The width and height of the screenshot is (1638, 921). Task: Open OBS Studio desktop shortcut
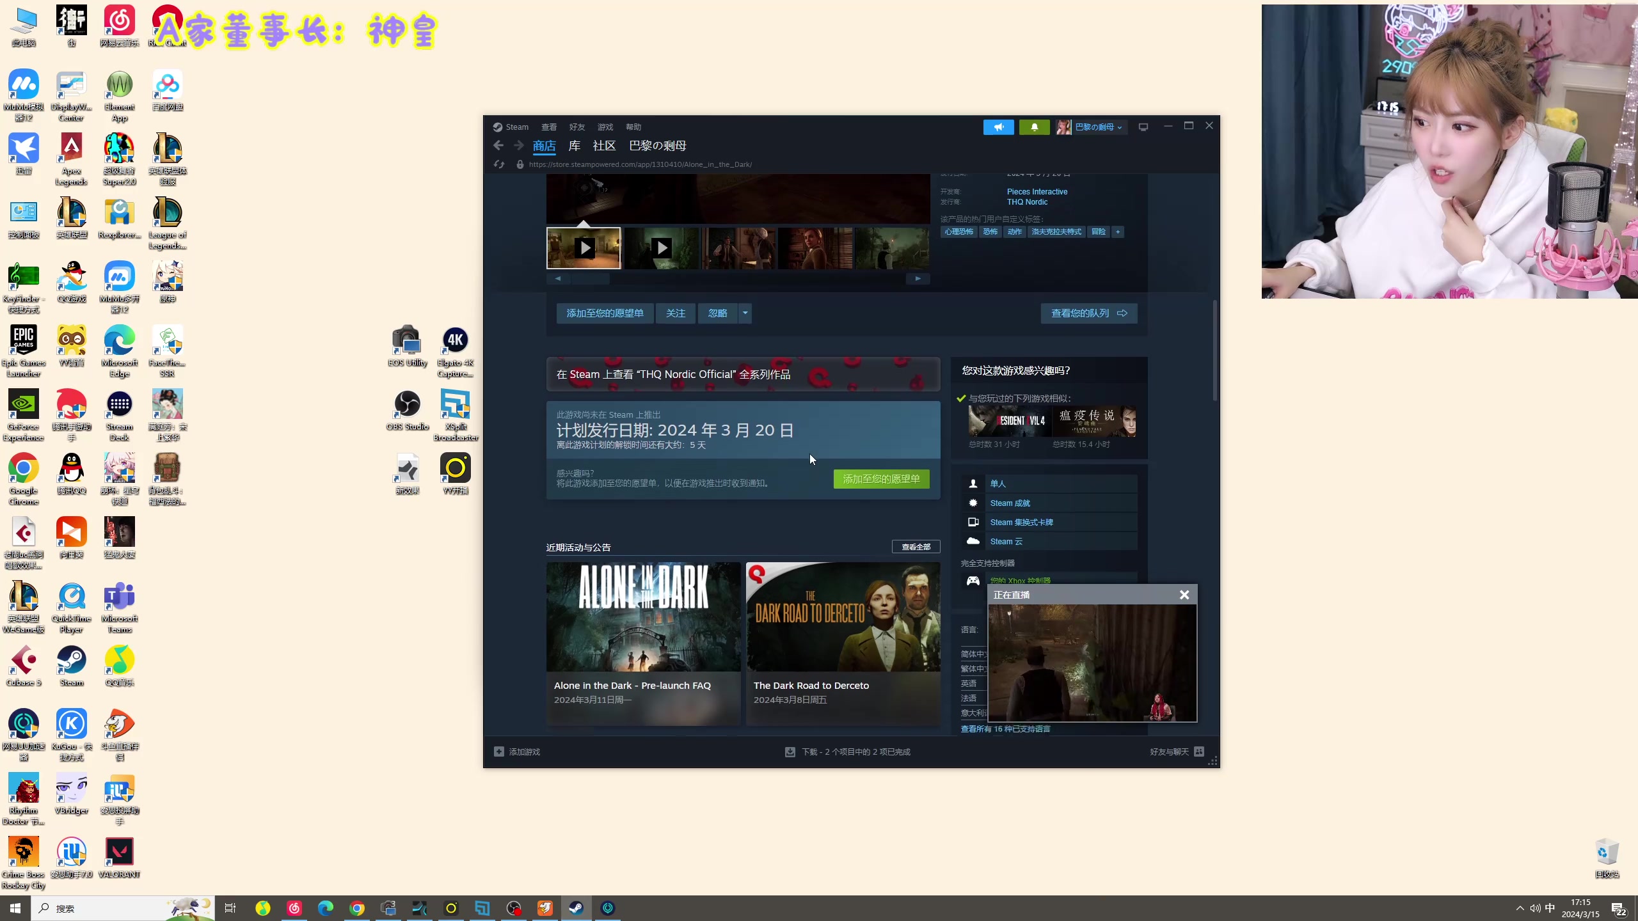[408, 411]
